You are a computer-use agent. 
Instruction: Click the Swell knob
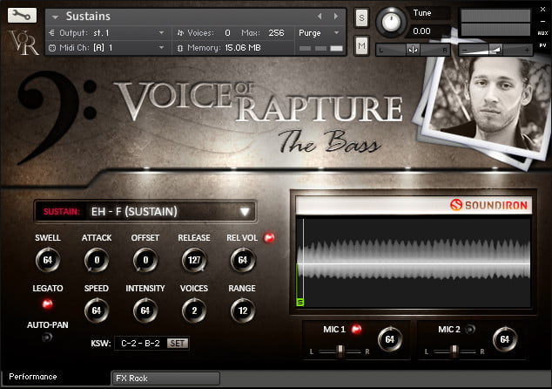(48, 260)
